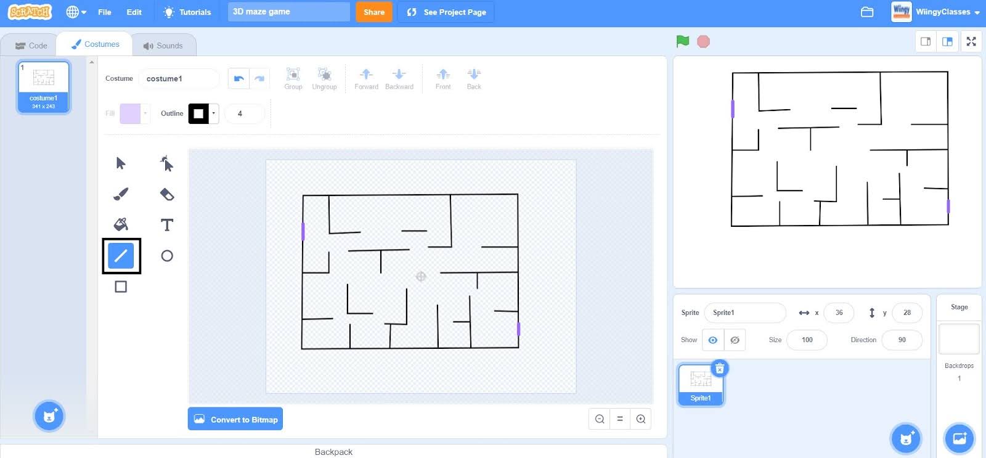
Task: Click the x position field
Action: (x=839, y=313)
